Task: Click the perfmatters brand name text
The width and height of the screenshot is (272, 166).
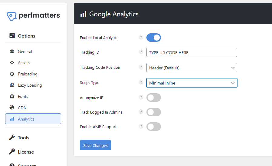Action: point(39,15)
